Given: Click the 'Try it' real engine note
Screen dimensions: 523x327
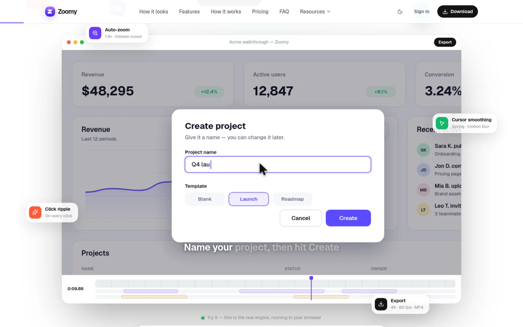Looking at the screenshot, I should (261, 318).
